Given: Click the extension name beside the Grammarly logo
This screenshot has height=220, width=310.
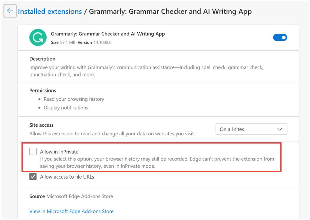Looking at the screenshot, I should click(x=108, y=34).
